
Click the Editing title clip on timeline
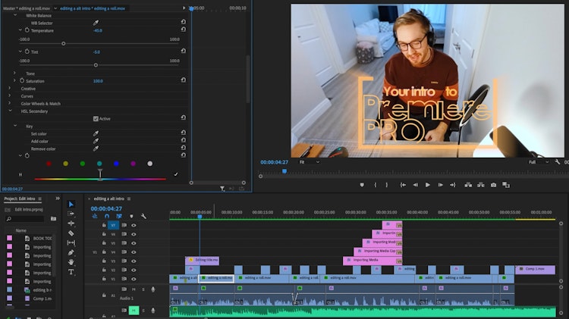point(203,260)
